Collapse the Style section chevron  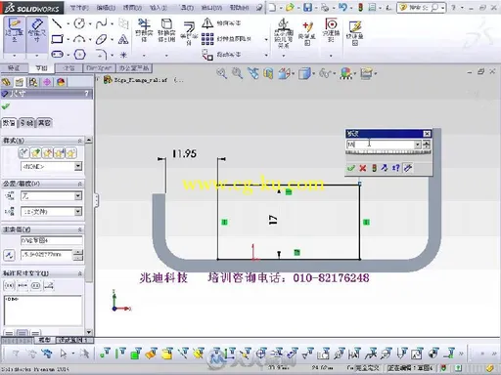click(x=79, y=141)
